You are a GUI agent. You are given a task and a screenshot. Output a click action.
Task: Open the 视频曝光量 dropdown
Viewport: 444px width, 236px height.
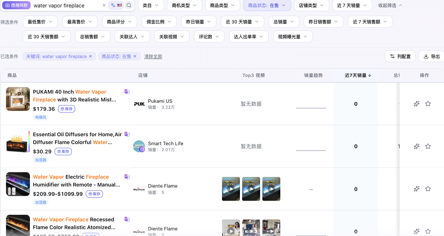[293, 36]
